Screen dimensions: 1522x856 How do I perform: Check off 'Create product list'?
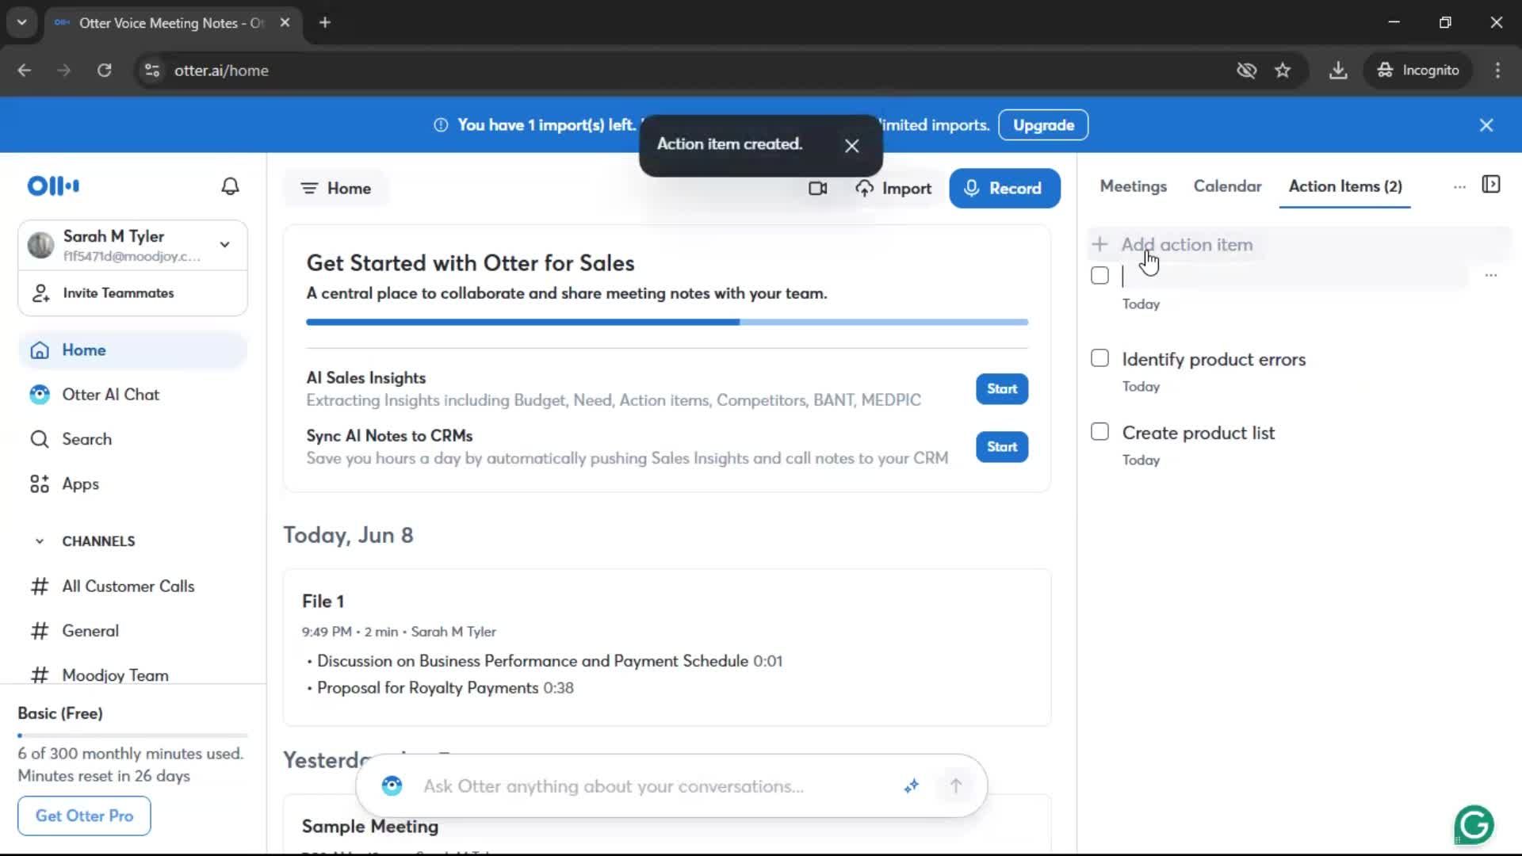[1099, 432]
